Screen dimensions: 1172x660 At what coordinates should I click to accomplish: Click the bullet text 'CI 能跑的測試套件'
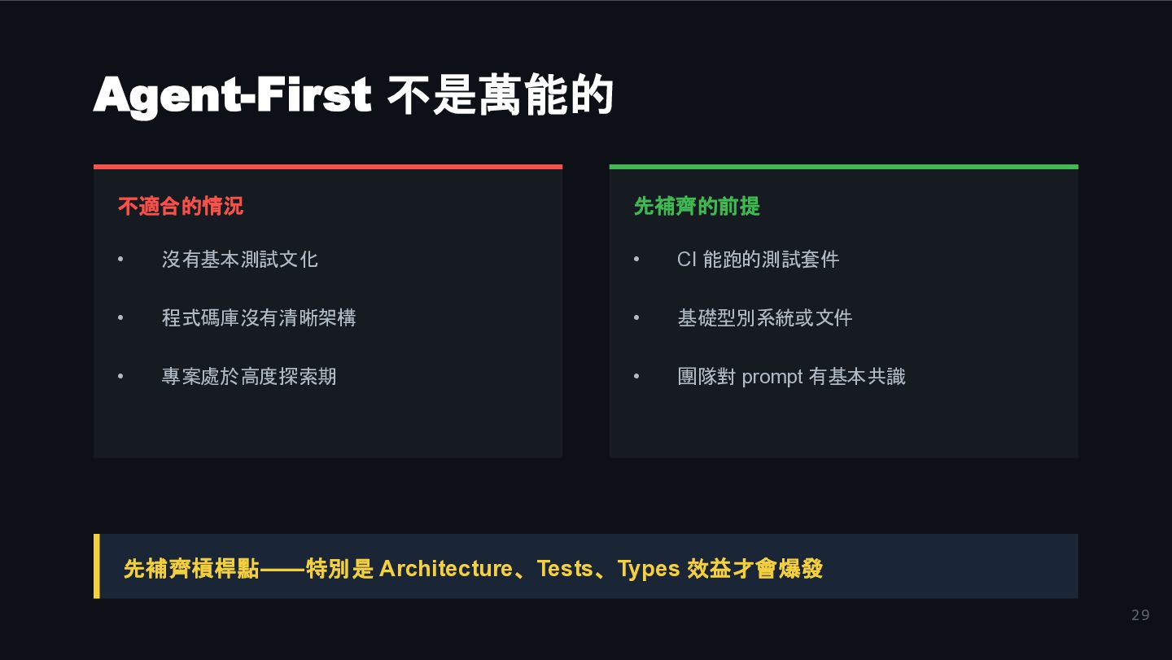coord(758,260)
